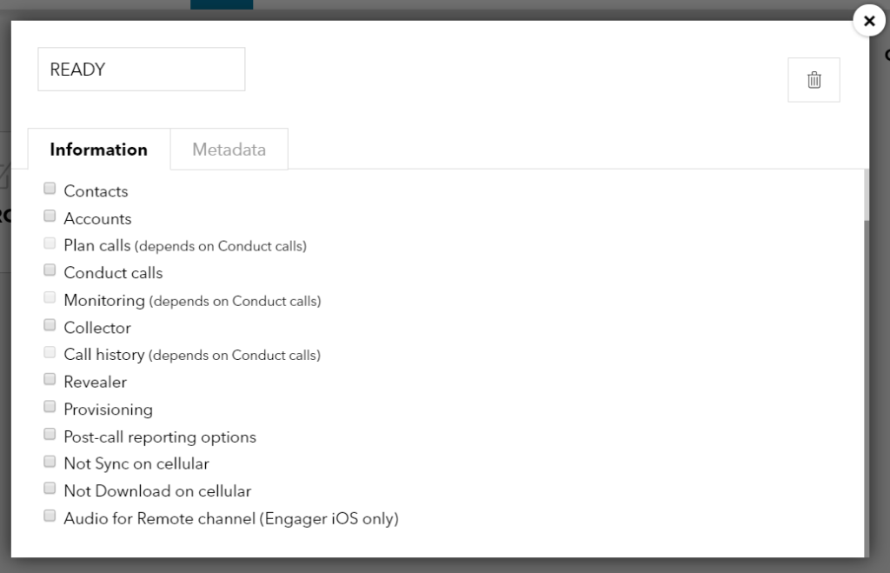Screen dimensions: 890x573
Task: Enable Conduct calls checkbox
Action: tap(50, 270)
